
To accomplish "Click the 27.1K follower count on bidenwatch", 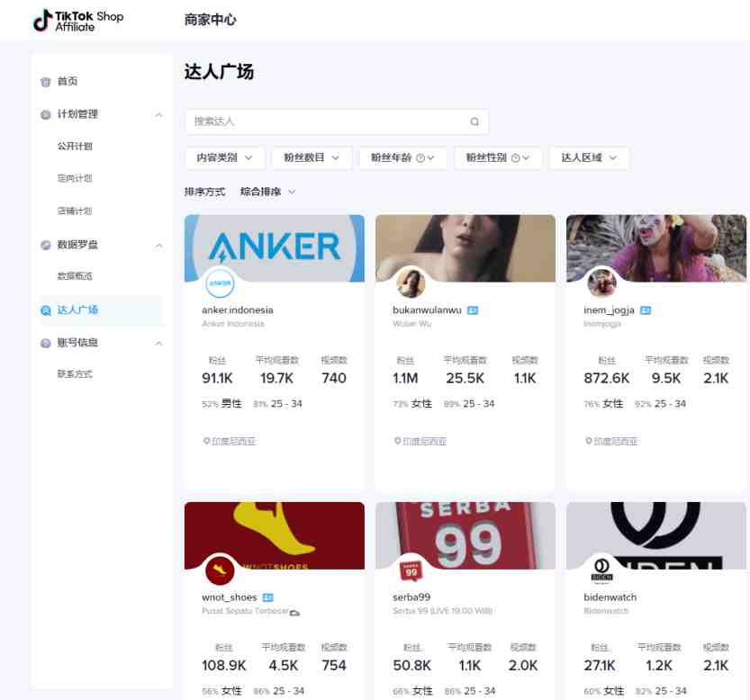I will point(600,666).
